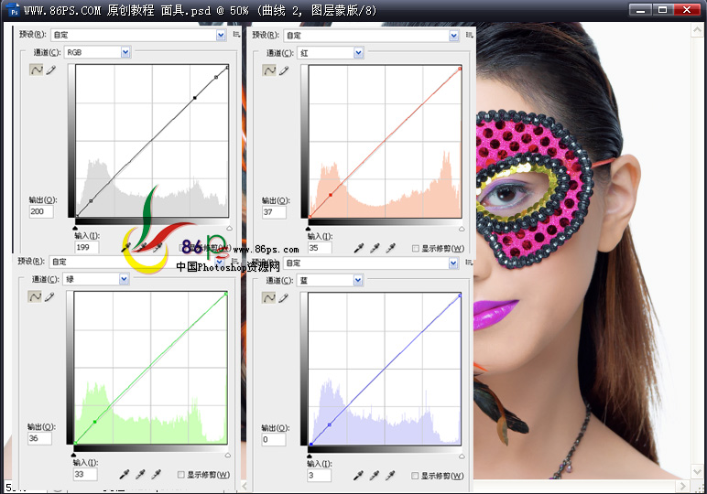The image size is (707, 494).
Task: Pick the gray point eyedropper in Green panel
Action: click(x=140, y=474)
